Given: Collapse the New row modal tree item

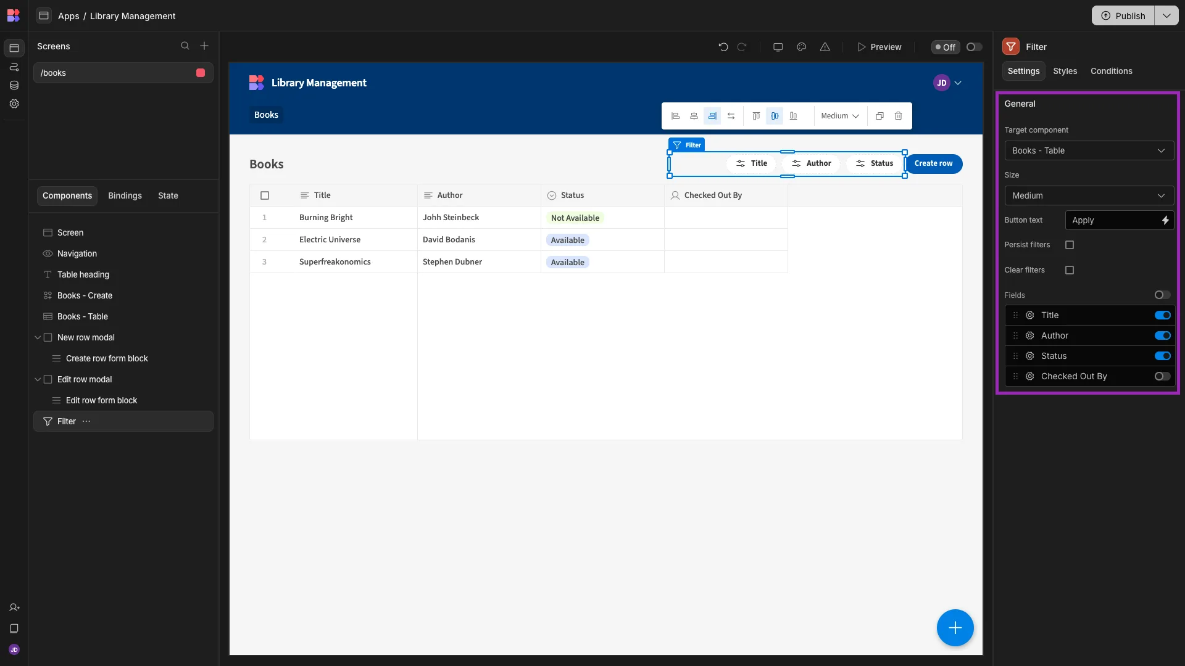Looking at the screenshot, I should tap(38, 337).
